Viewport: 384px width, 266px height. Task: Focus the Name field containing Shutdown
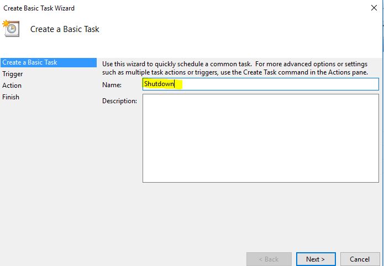coord(261,84)
